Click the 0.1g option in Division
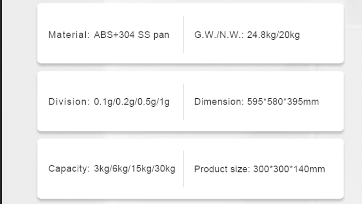The image size is (362, 204). [x=101, y=102]
